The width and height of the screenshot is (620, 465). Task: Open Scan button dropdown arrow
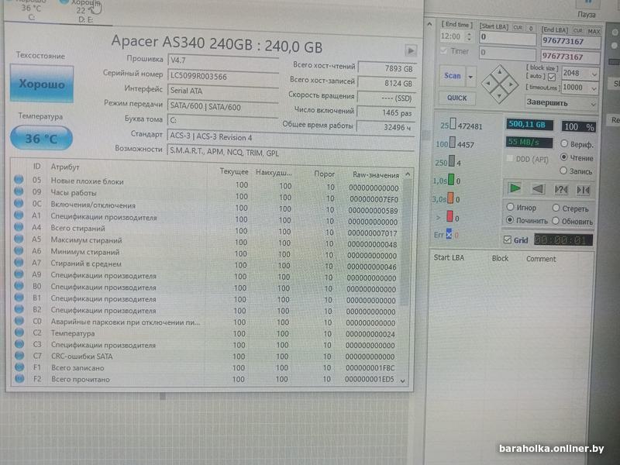click(x=470, y=76)
